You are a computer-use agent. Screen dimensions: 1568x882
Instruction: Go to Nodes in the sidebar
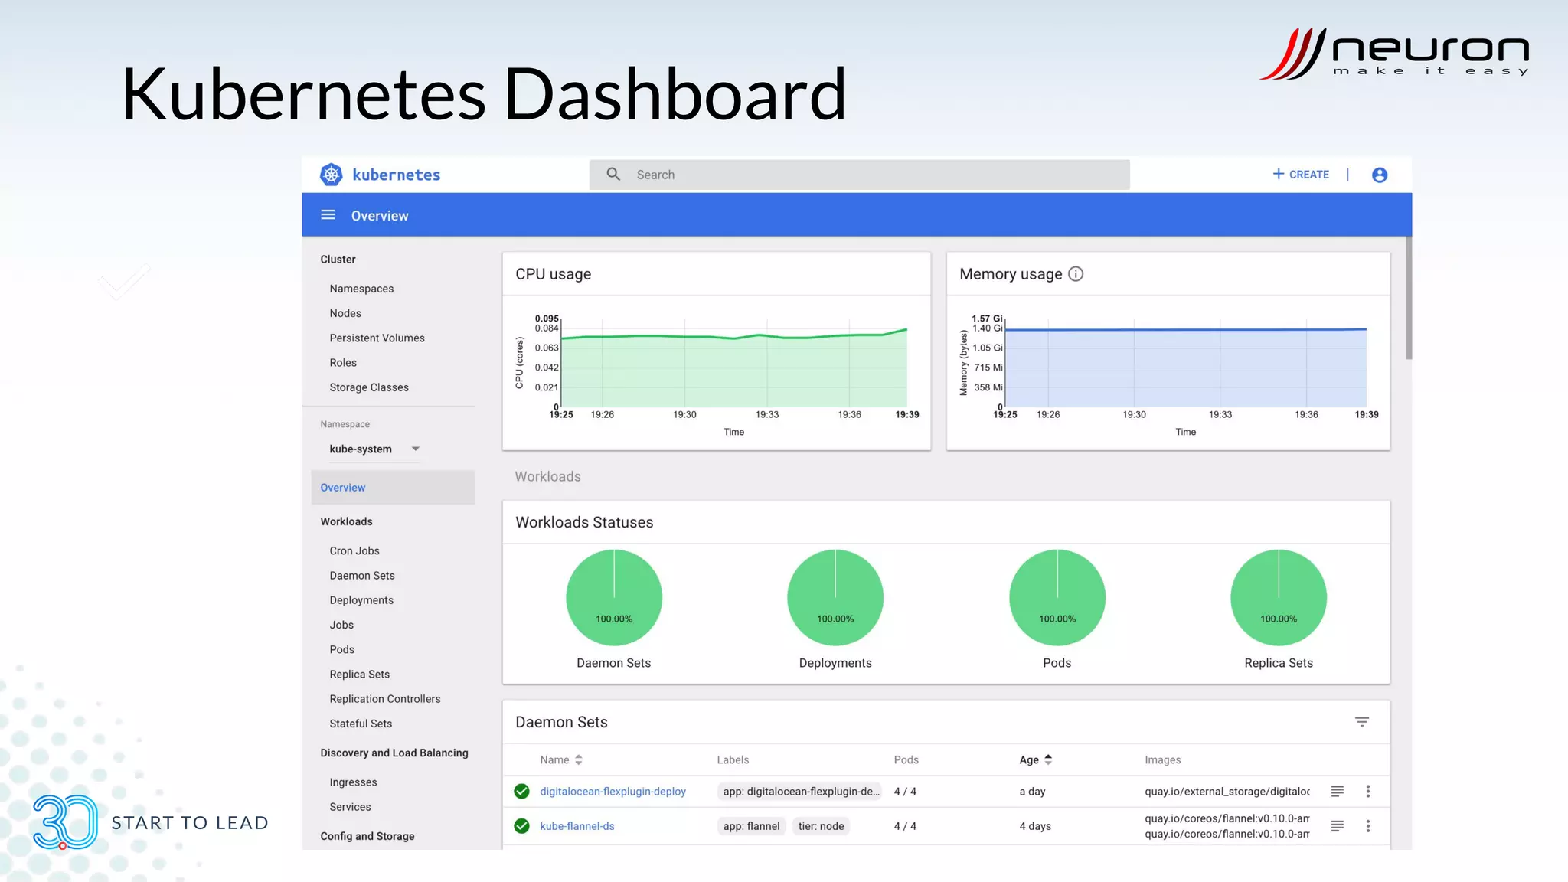(x=345, y=313)
